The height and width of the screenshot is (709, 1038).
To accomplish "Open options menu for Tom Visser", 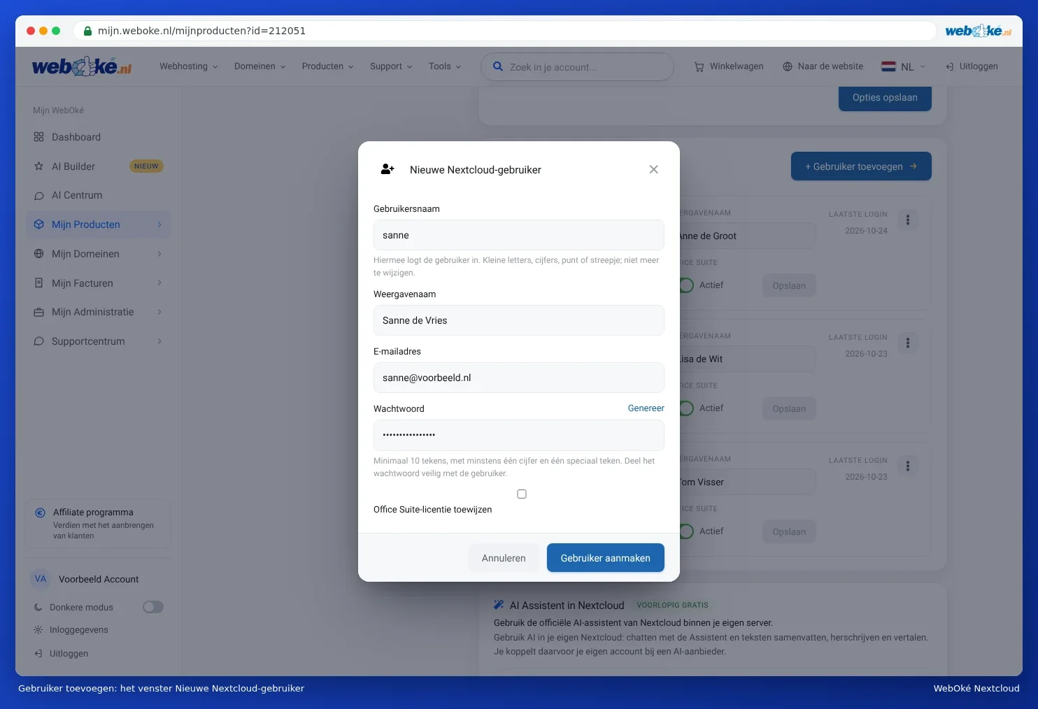I will point(908,466).
